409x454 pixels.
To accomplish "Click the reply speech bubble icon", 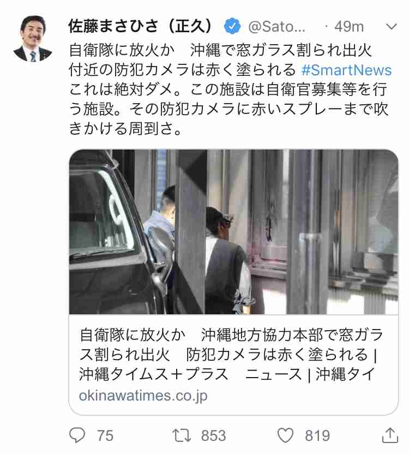I will (77, 435).
